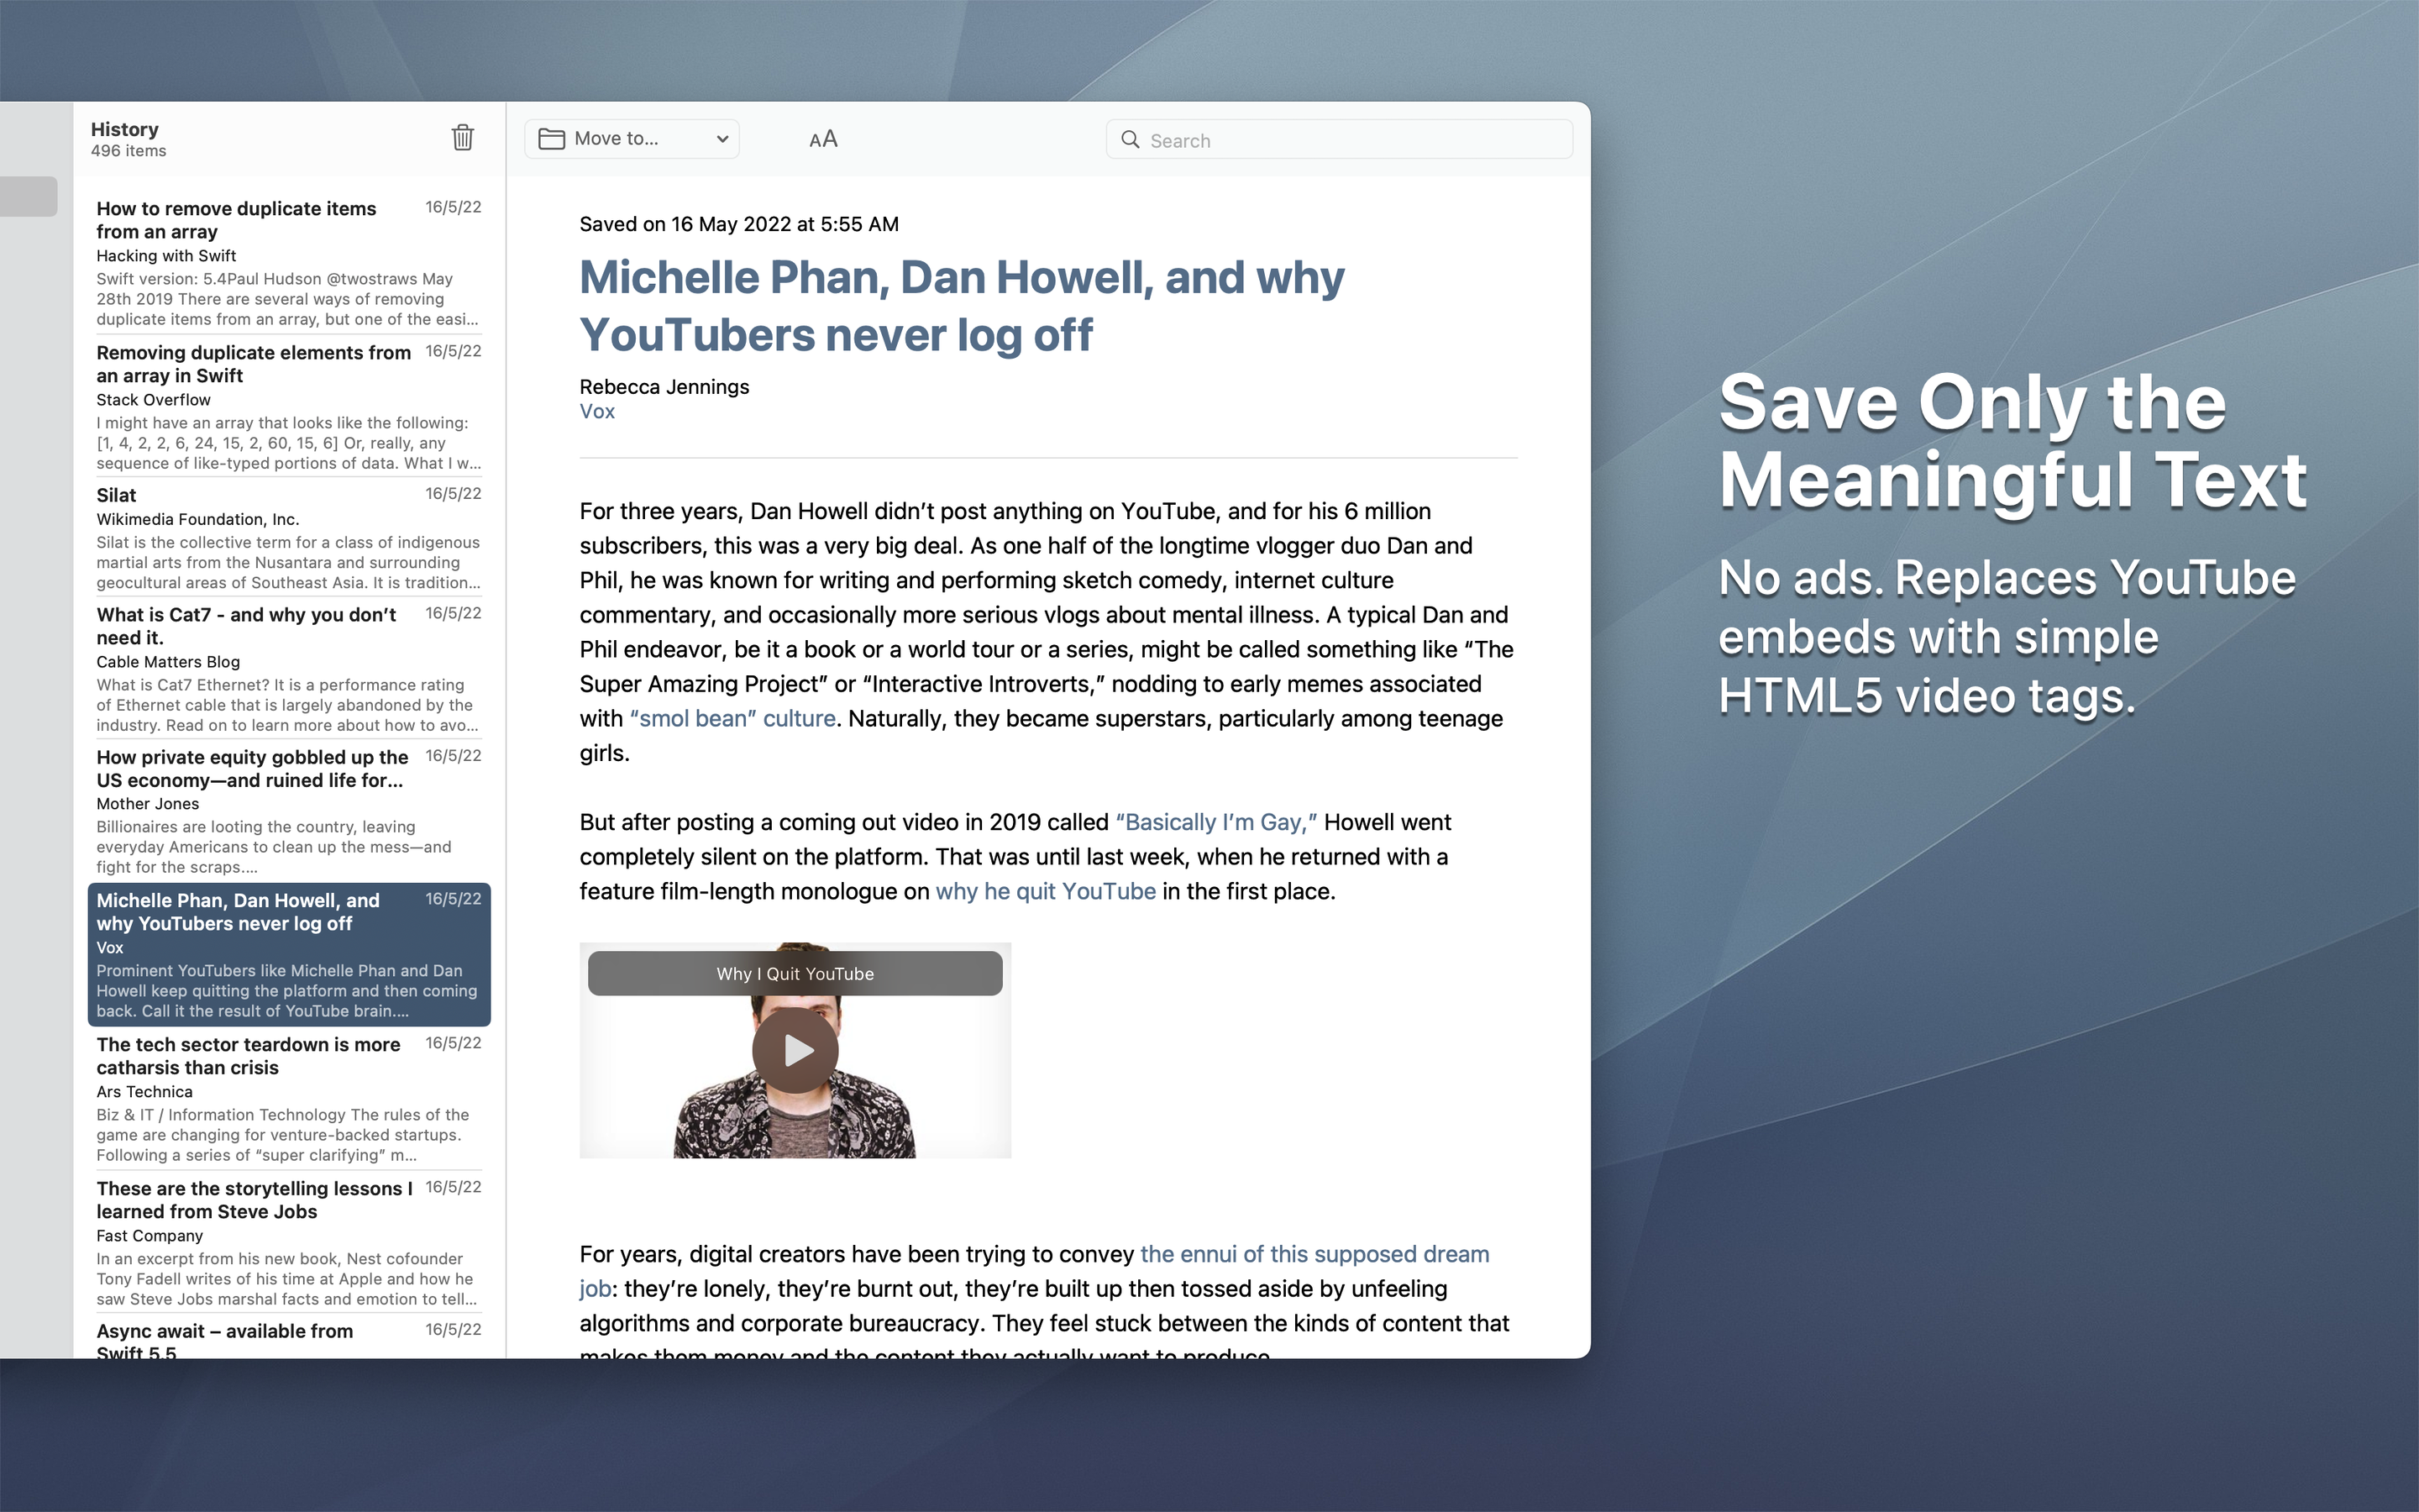Click Hacking with Swift source label

point(166,256)
